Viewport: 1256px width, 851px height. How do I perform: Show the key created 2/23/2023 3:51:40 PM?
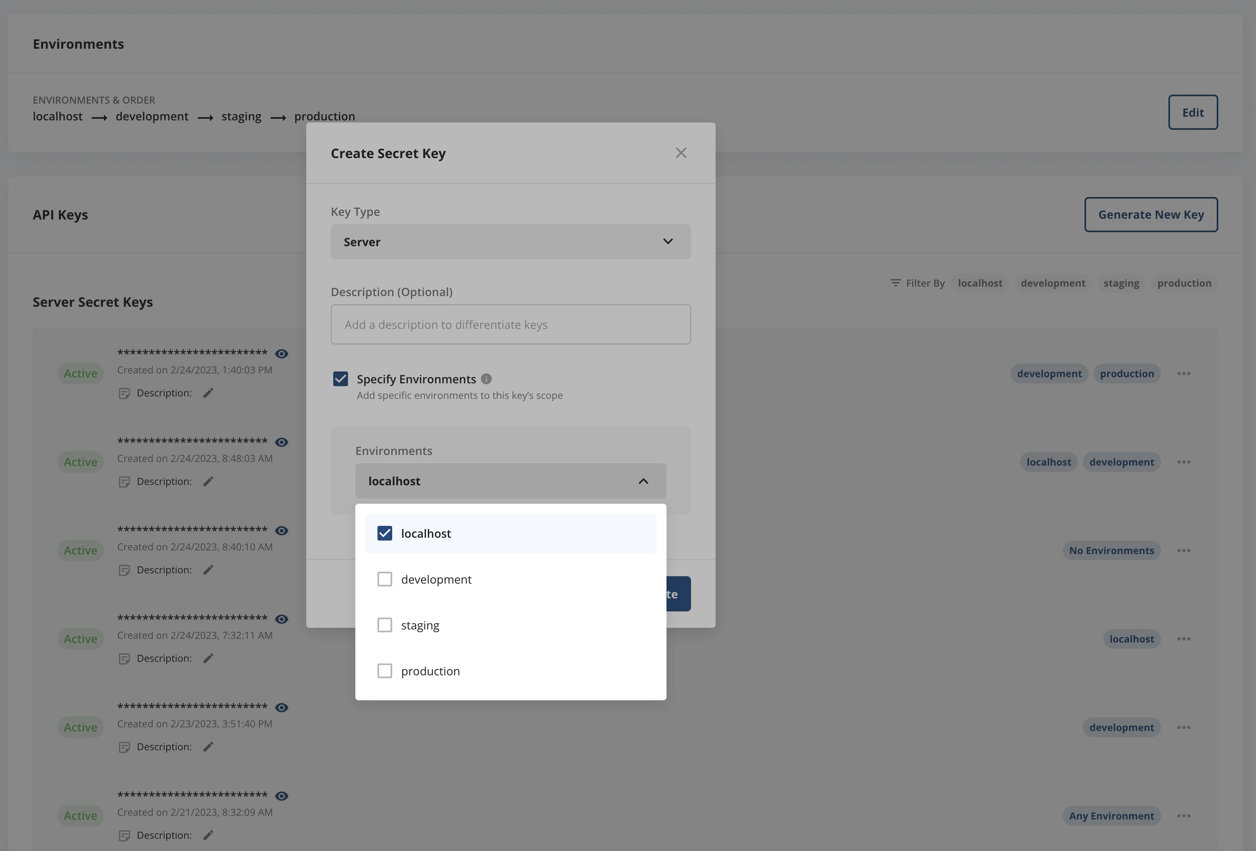[282, 707]
